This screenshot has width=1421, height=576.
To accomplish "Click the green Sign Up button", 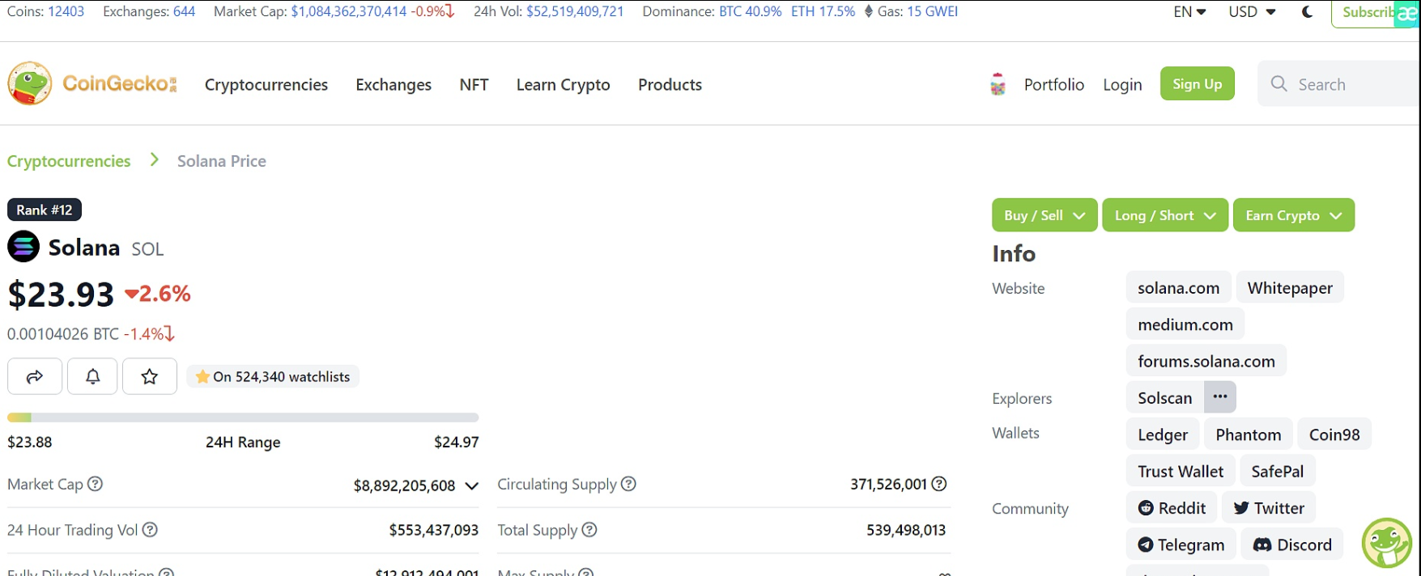I will tap(1197, 84).
